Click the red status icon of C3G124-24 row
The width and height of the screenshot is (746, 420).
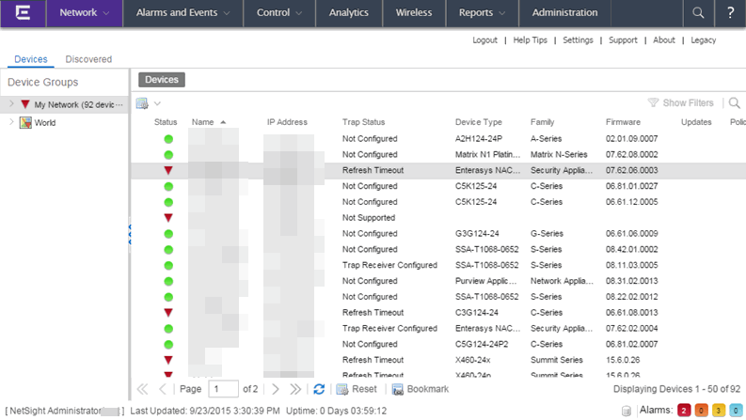coord(168,313)
